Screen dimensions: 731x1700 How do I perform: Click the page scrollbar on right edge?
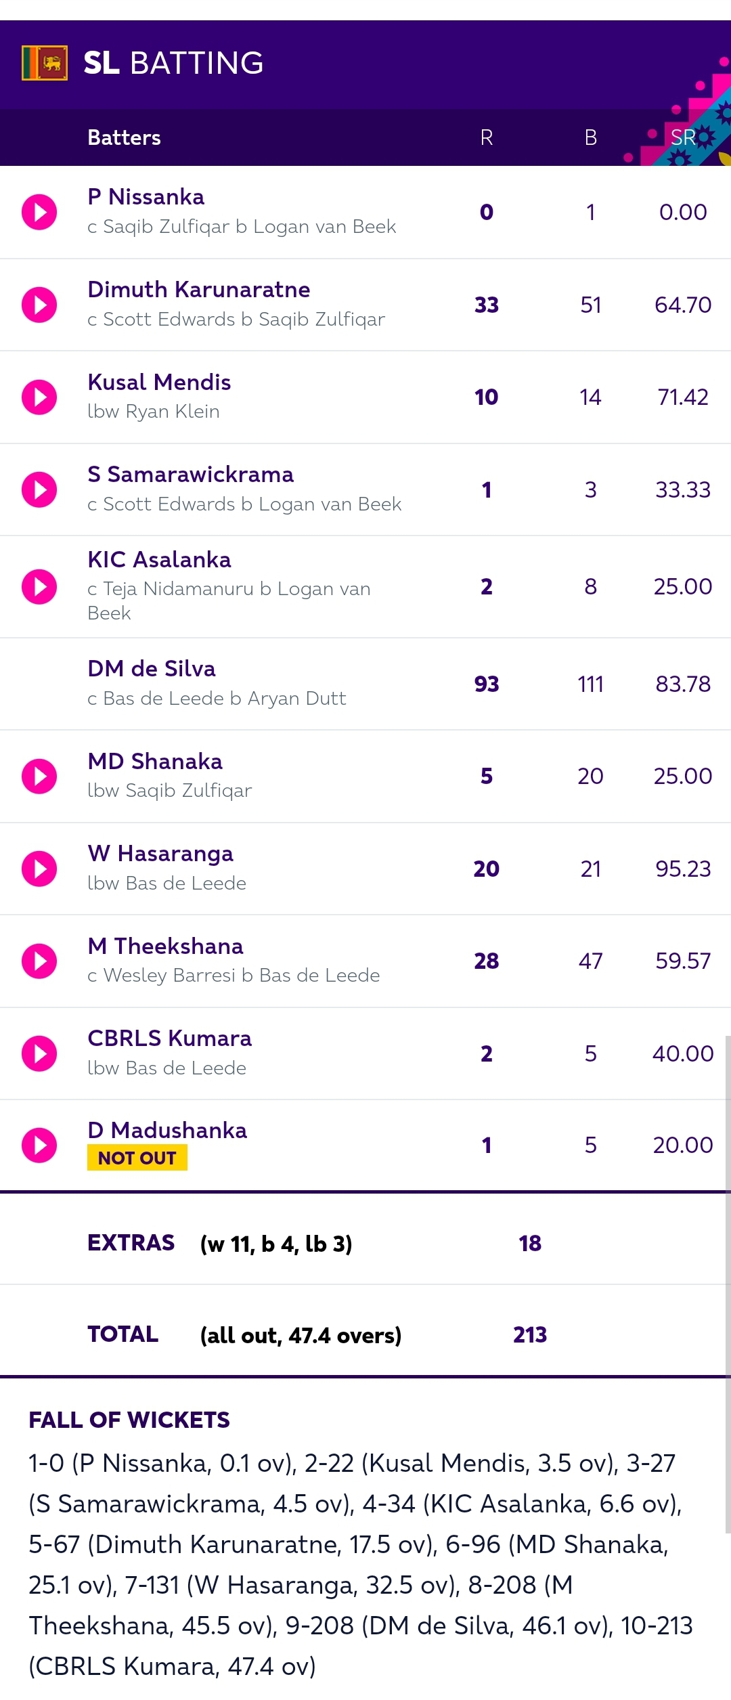click(728, 1284)
